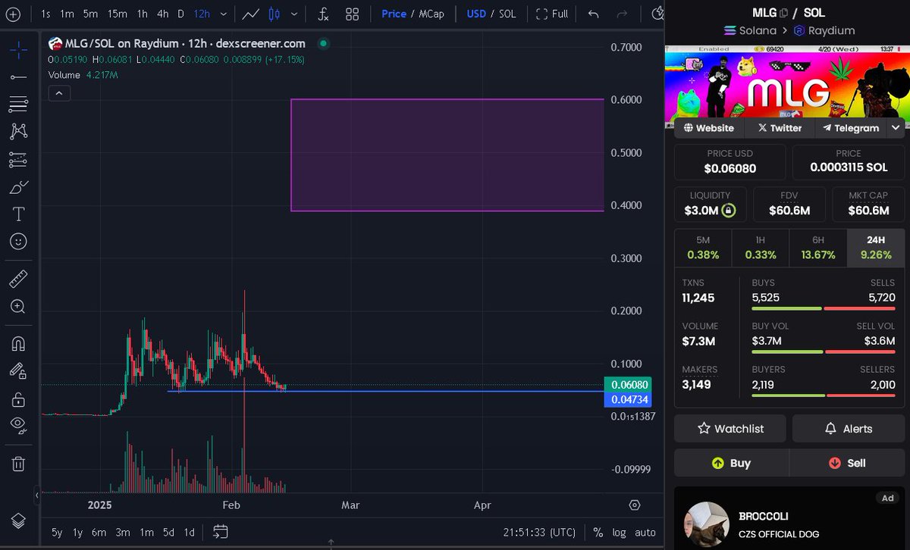This screenshot has height=550, width=910.
Task: Select the crosshair cursor tool
Action: click(x=18, y=50)
